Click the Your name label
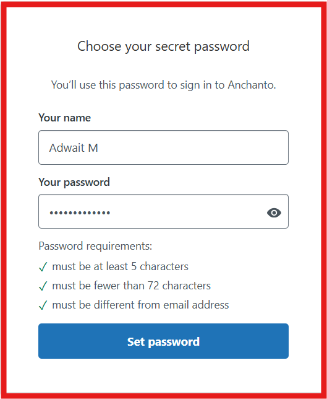The height and width of the screenshot is (399, 327). click(x=64, y=118)
